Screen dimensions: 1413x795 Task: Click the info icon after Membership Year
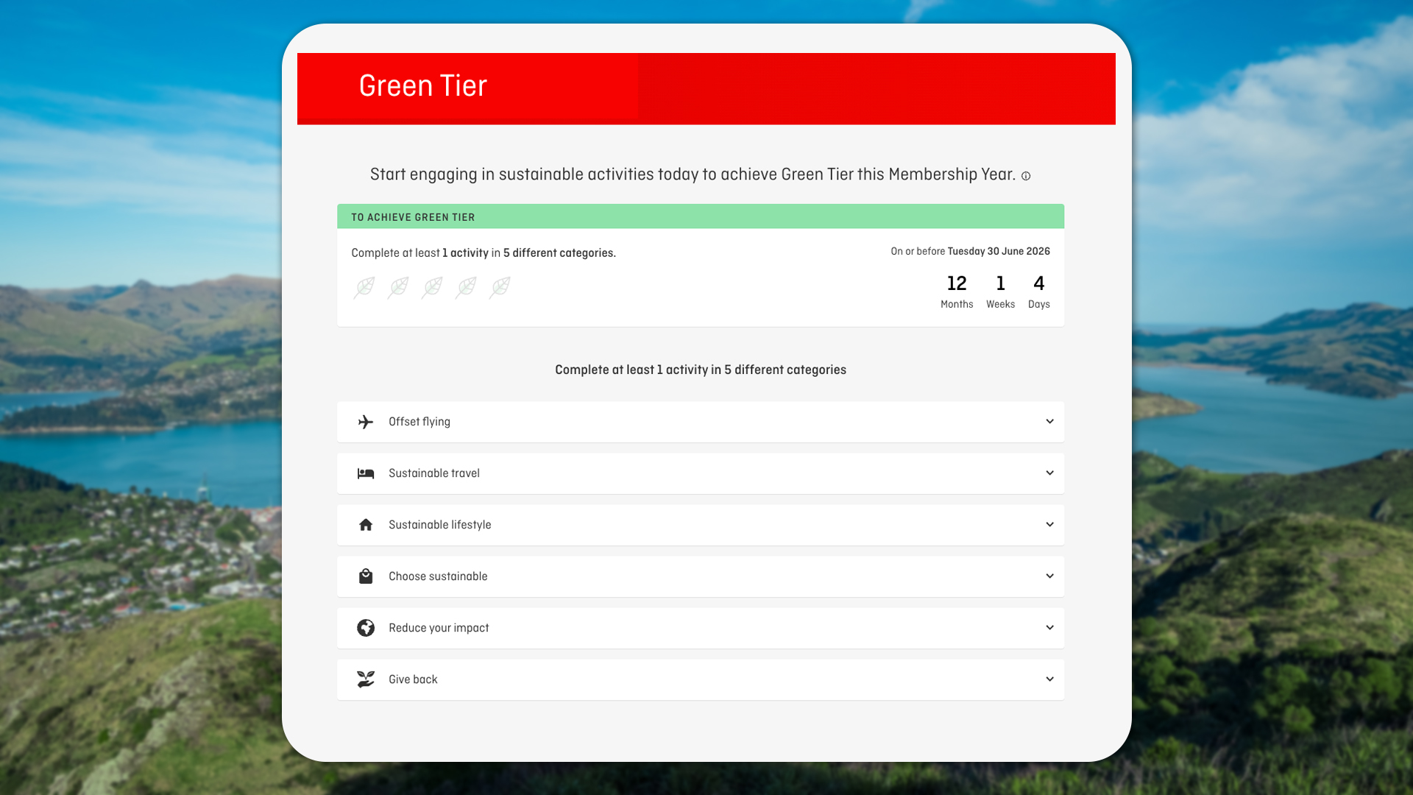pos(1026,176)
